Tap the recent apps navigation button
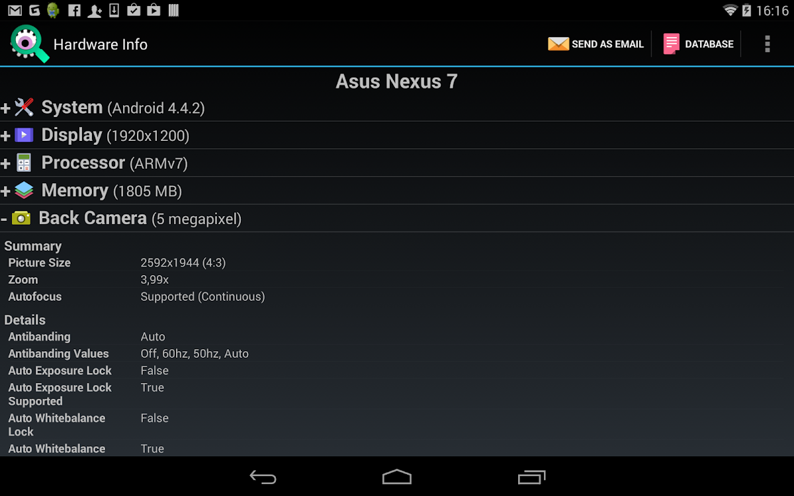The width and height of the screenshot is (794, 496). [x=531, y=477]
